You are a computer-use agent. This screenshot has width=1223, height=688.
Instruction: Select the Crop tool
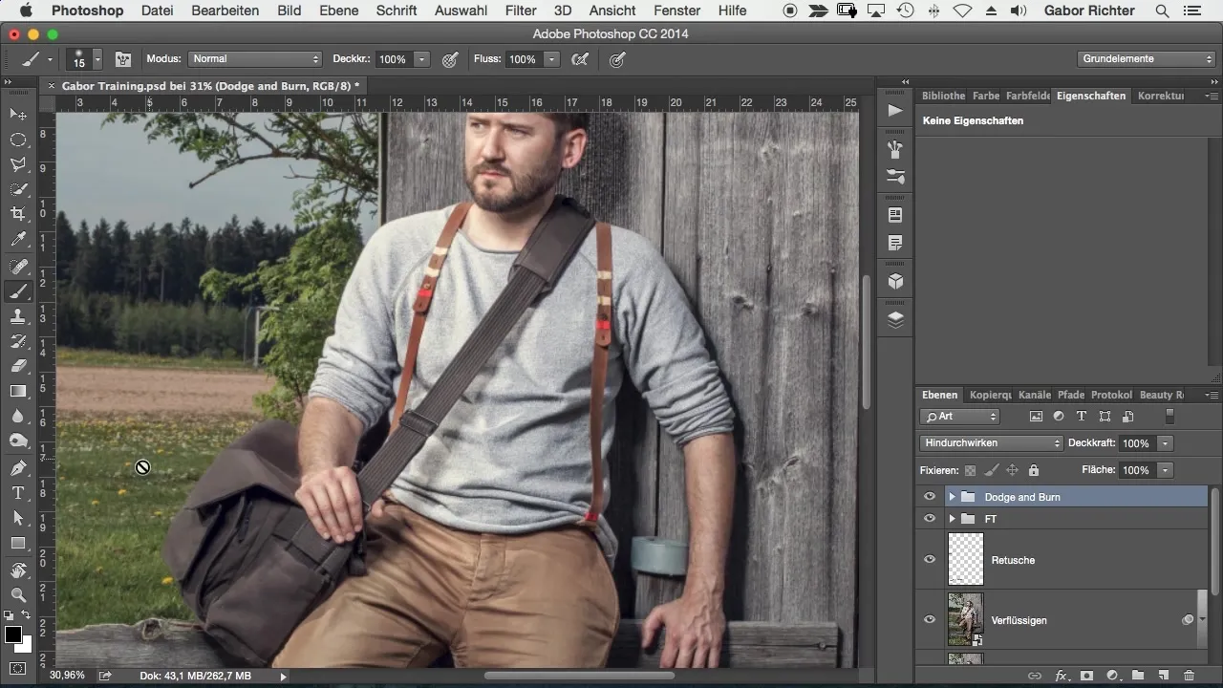(x=18, y=214)
